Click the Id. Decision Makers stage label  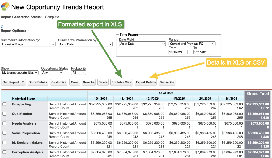(27, 143)
